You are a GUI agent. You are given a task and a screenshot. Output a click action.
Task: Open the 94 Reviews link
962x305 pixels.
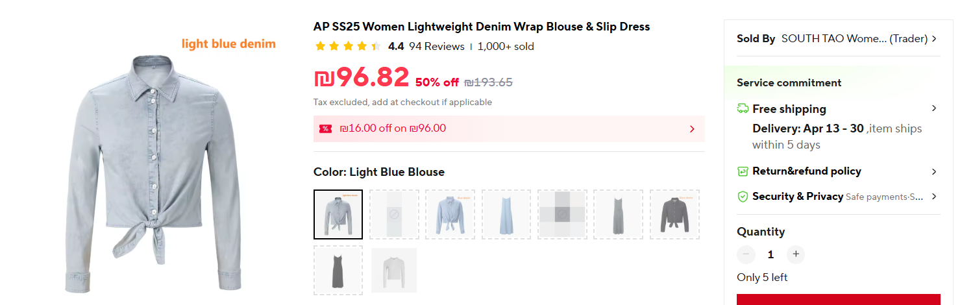pyautogui.click(x=437, y=47)
